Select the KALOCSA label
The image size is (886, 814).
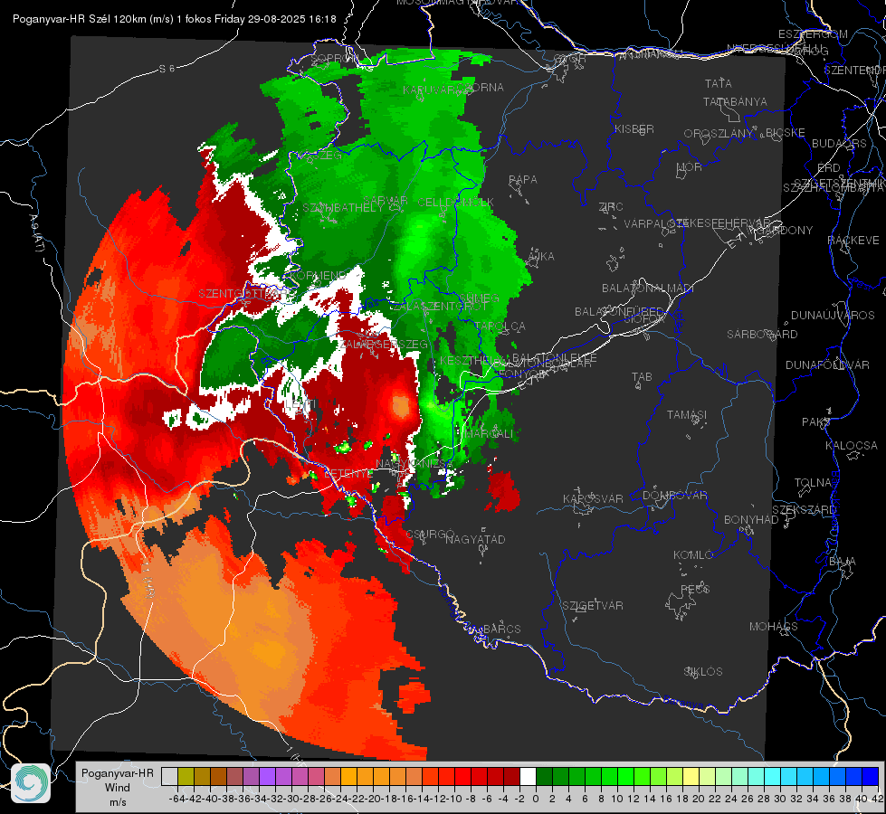pos(852,446)
